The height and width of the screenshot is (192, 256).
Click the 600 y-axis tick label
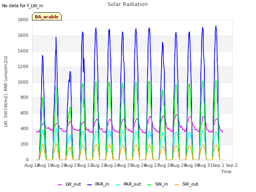click(x=24, y=113)
